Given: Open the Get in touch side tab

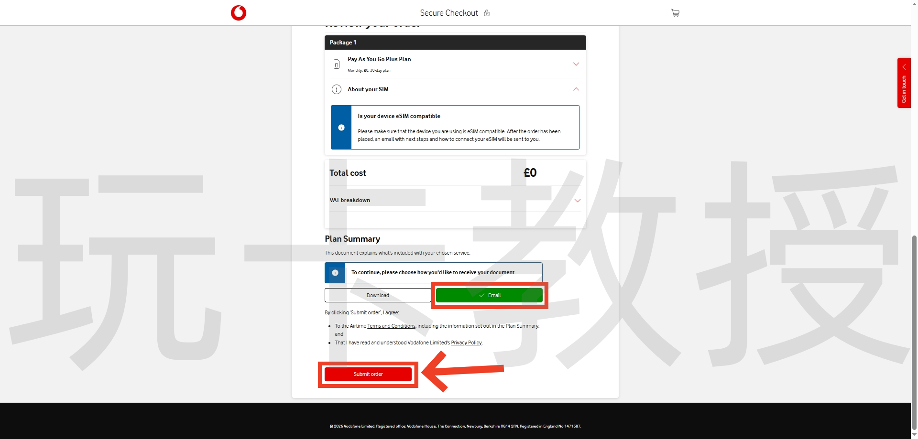Looking at the screenshot, I should (904, 83).
